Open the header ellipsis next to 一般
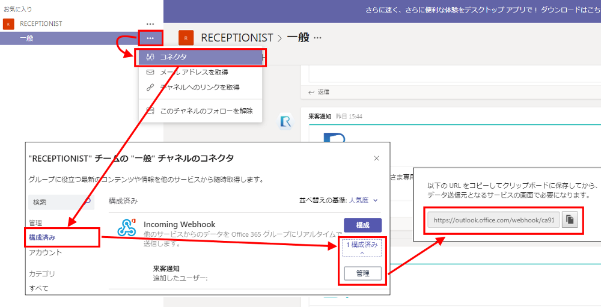The width and height of the screenshot is (601, 307). tap(318, 38)
